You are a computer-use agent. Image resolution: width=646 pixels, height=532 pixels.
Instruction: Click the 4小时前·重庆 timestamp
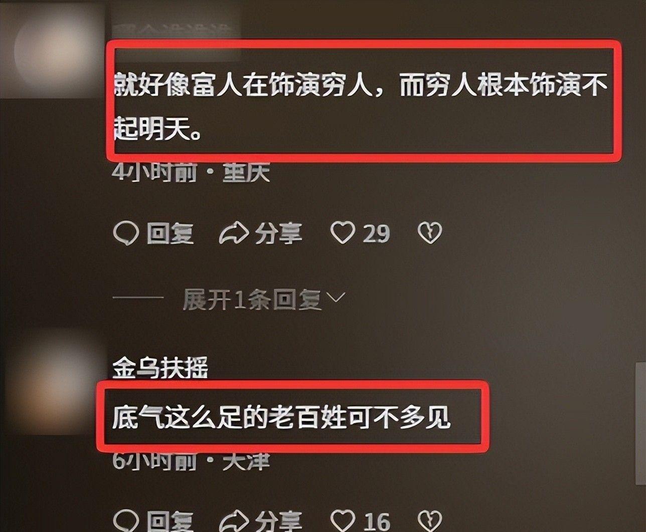pos(191,172)
